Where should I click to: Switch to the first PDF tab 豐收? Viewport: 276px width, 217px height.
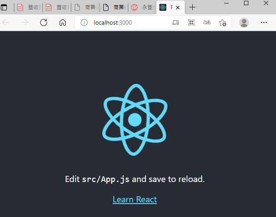(29, 7)
